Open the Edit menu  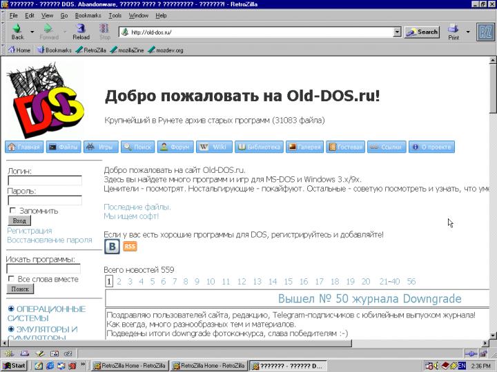(30, 15)
